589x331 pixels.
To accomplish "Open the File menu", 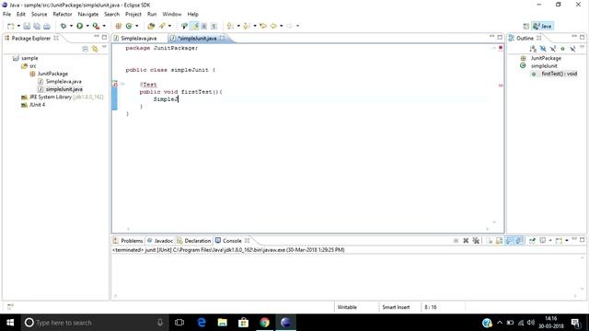I will tap(6, 15).
